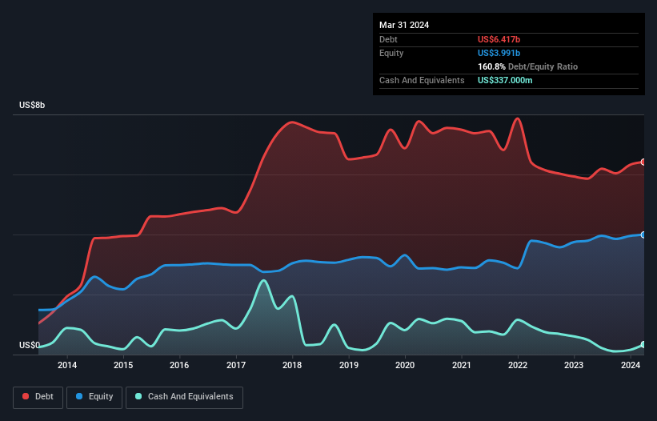
Task: Click the 2021 x-axis label
Action: (x=461, y=365)
